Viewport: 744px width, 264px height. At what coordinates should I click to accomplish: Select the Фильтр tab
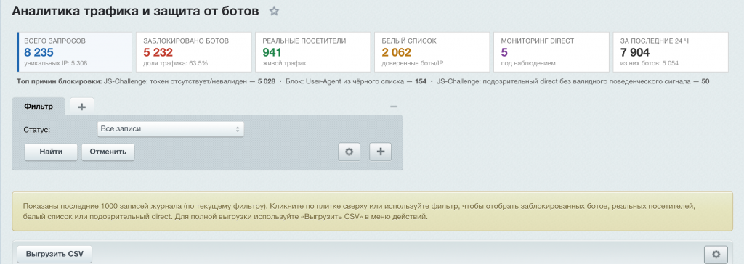pos(39,107)
